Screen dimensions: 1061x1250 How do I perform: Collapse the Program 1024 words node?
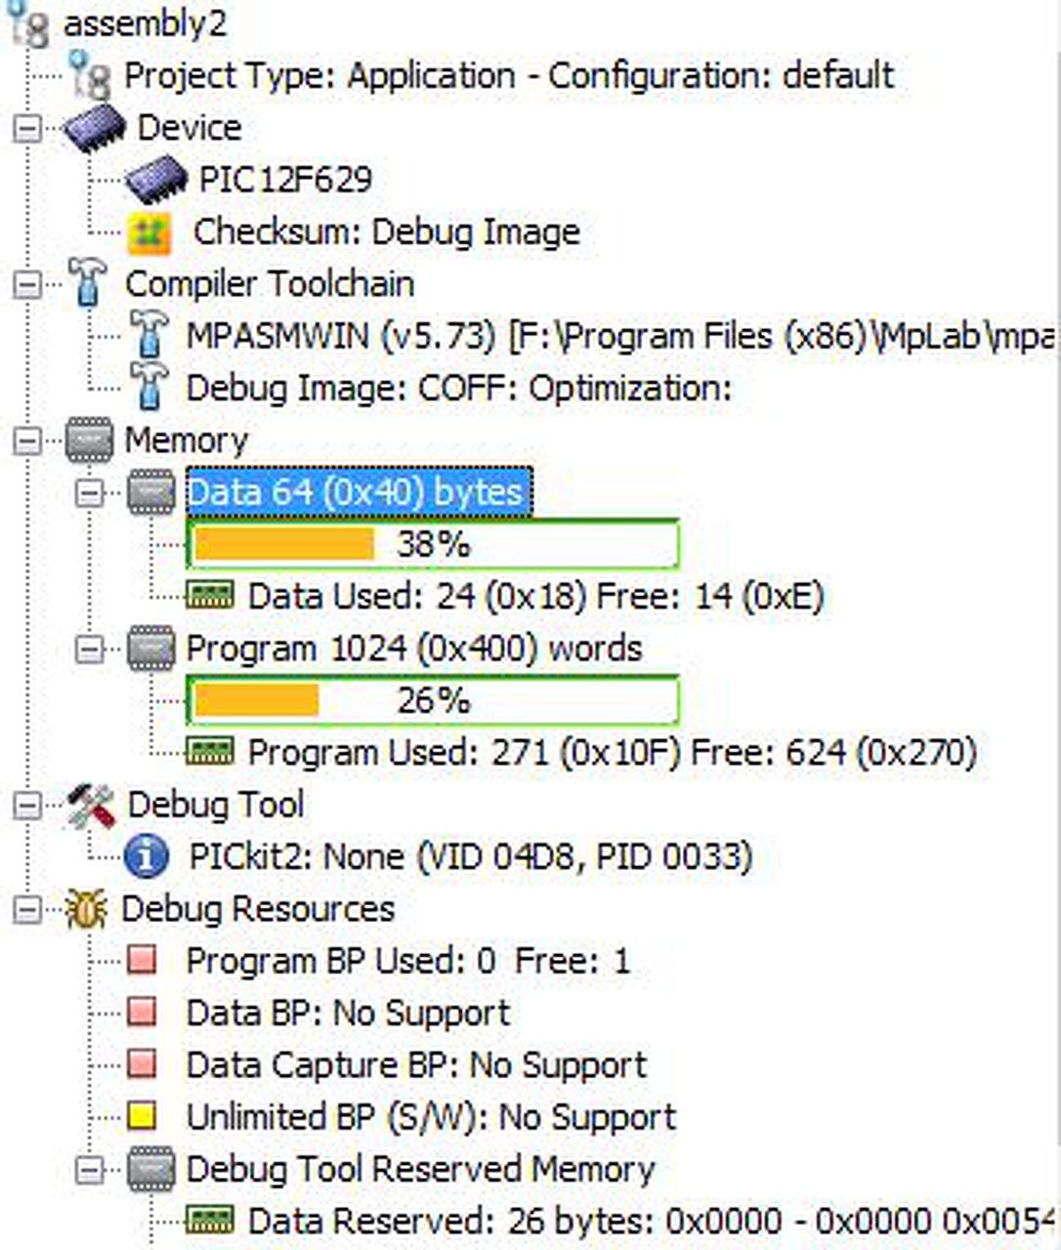coord(90,649)
